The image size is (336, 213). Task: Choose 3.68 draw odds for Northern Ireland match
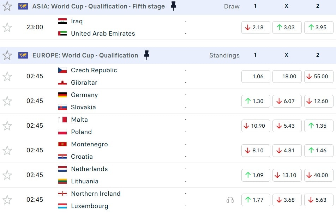tap(287, 200)
